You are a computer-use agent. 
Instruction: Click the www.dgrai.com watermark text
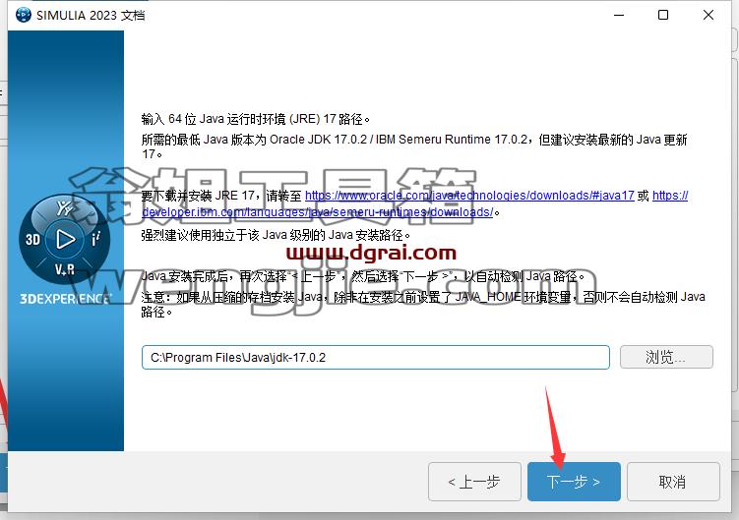[371, 253]
